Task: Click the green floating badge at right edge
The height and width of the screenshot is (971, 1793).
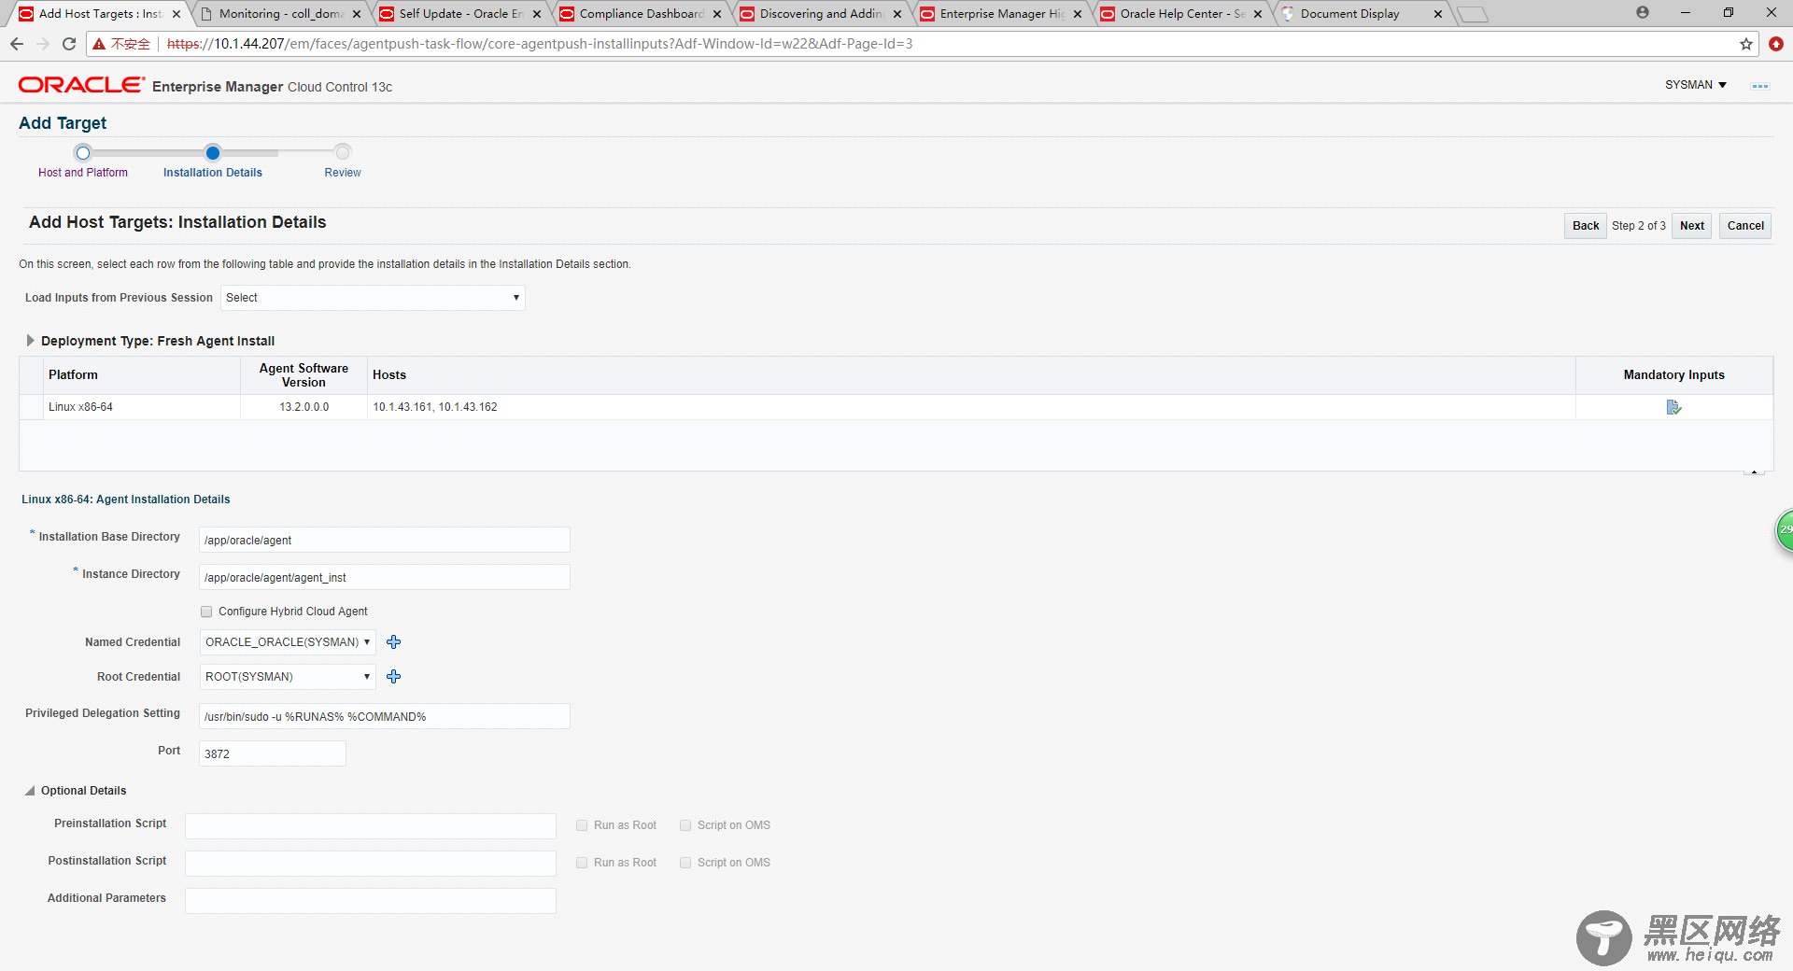Action: 1784,530
